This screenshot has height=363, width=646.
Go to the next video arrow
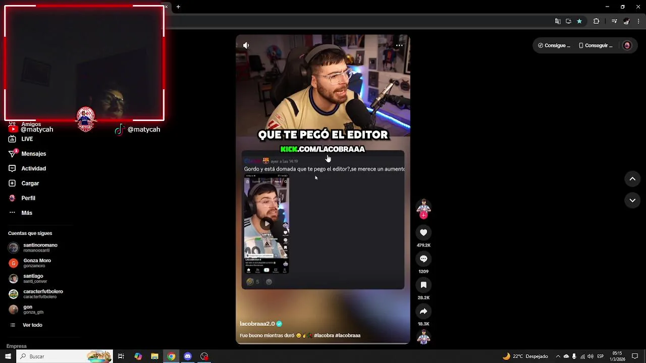[632, 200]
